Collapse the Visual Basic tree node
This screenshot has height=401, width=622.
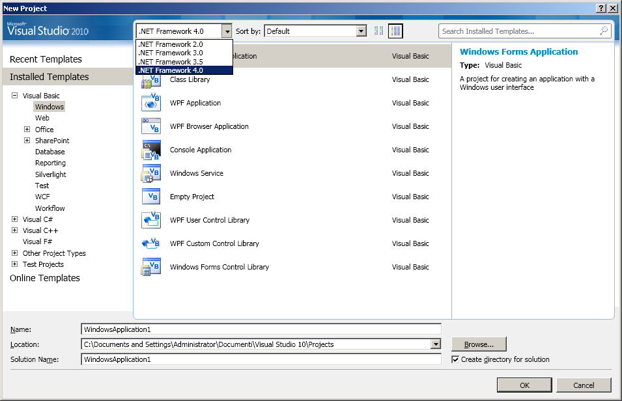(x=15, y=96)
